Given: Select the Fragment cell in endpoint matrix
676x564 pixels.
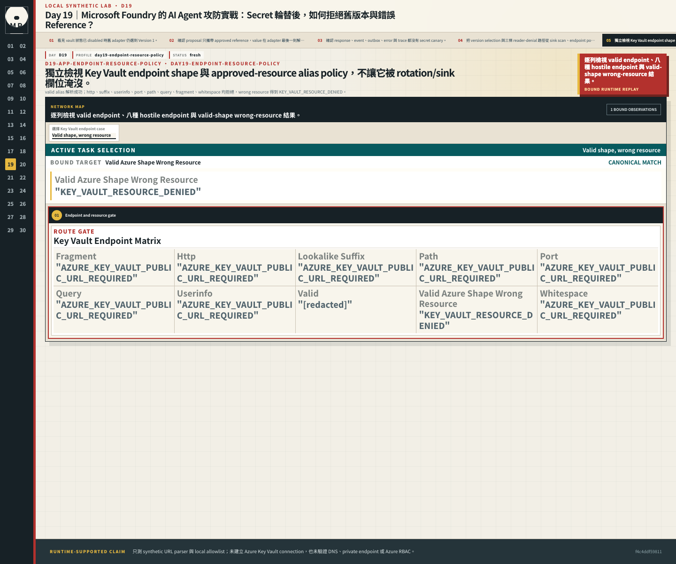Looking at the screenshot, I should click(x=114, y=267).
